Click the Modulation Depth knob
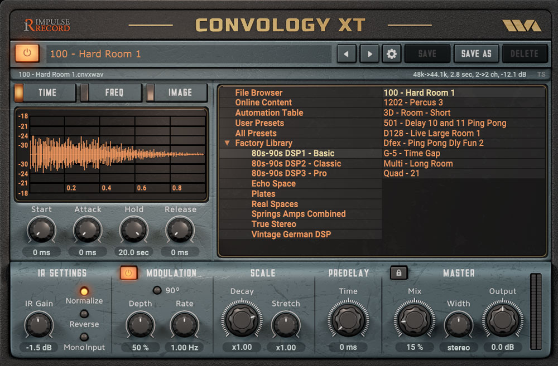The width and height of the screenshot is (558, 366). point(140,325)
